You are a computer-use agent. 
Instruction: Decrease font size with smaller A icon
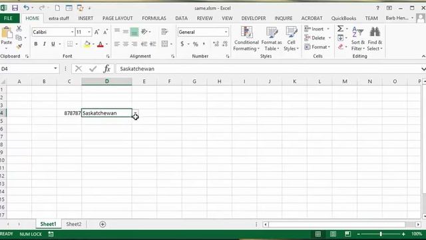tap(105, 32)
